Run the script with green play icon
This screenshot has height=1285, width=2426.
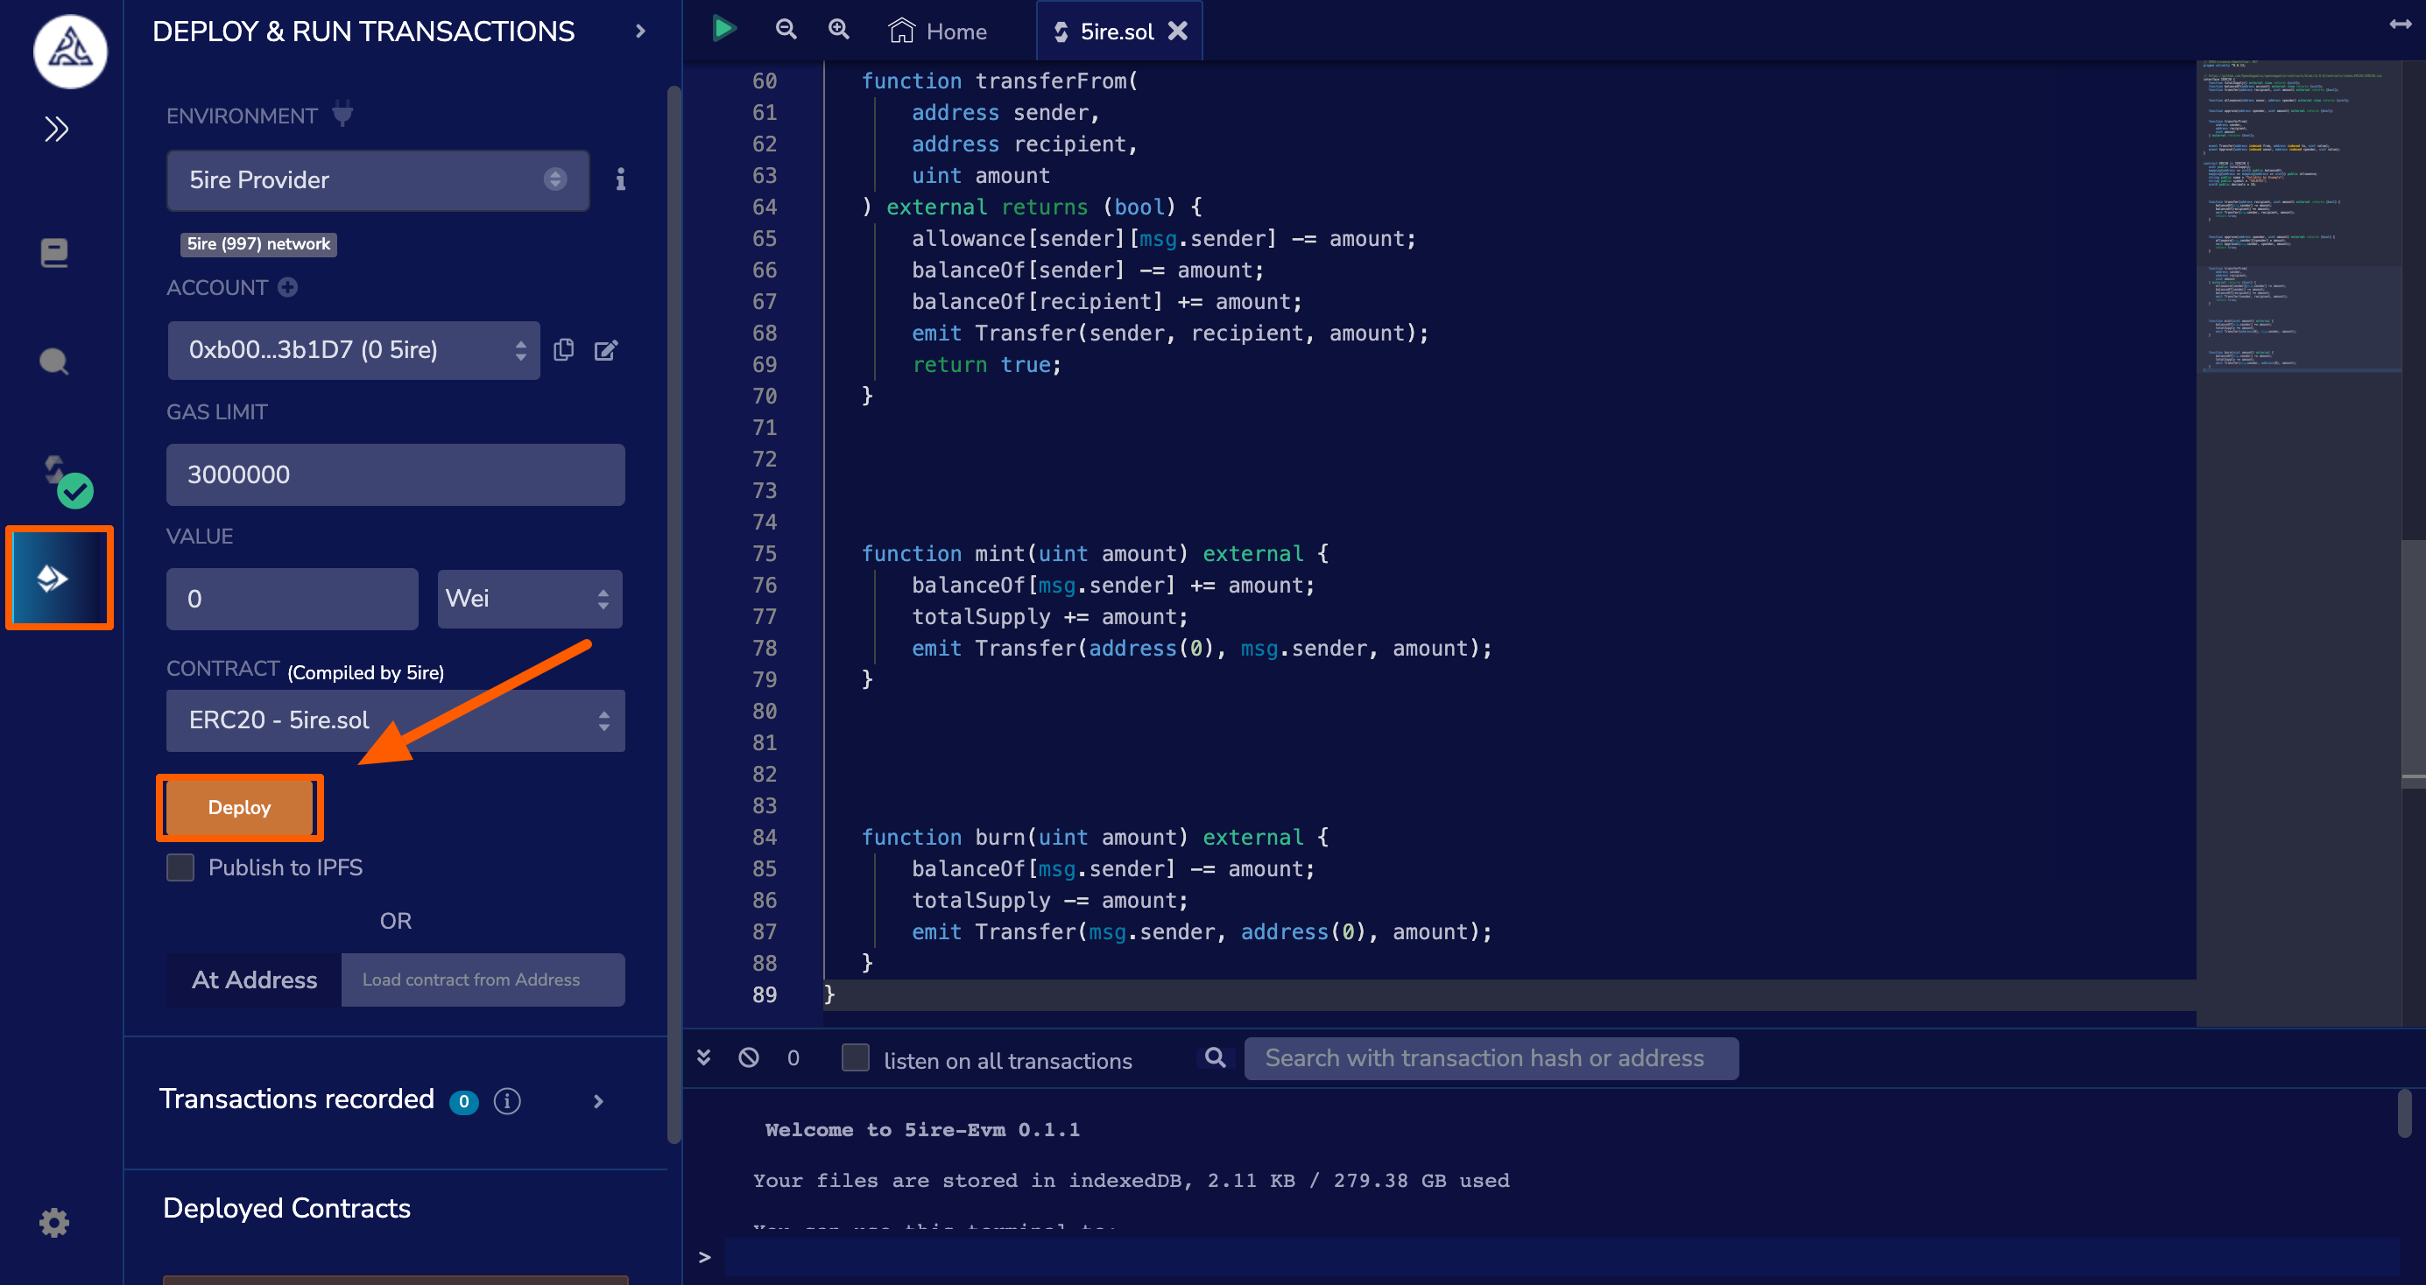click(724, 28)
